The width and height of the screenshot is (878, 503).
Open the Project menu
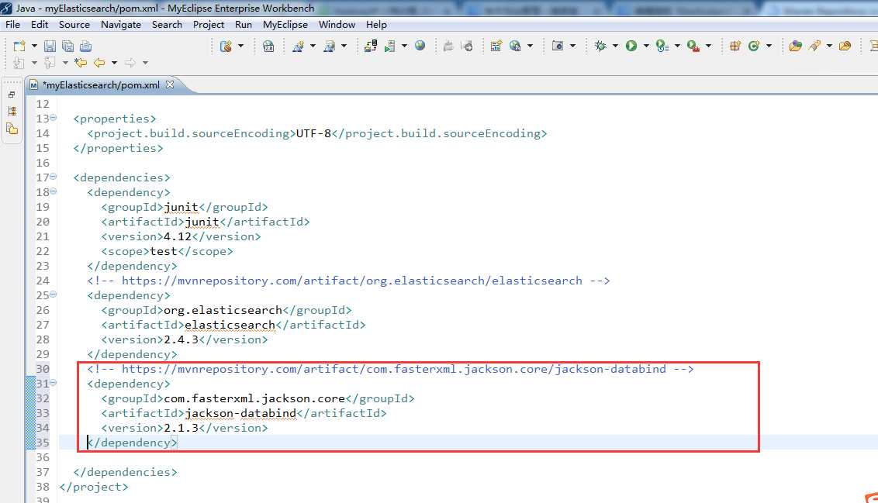209,25
